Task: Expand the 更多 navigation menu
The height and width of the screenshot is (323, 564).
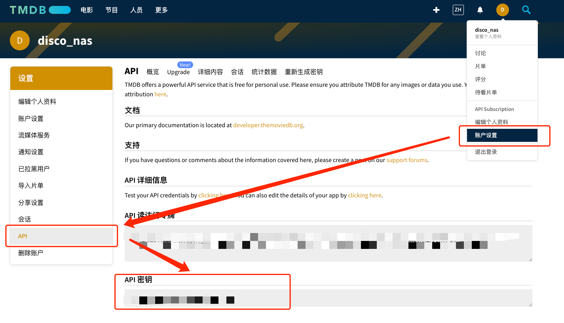Action: click(161, 10)
